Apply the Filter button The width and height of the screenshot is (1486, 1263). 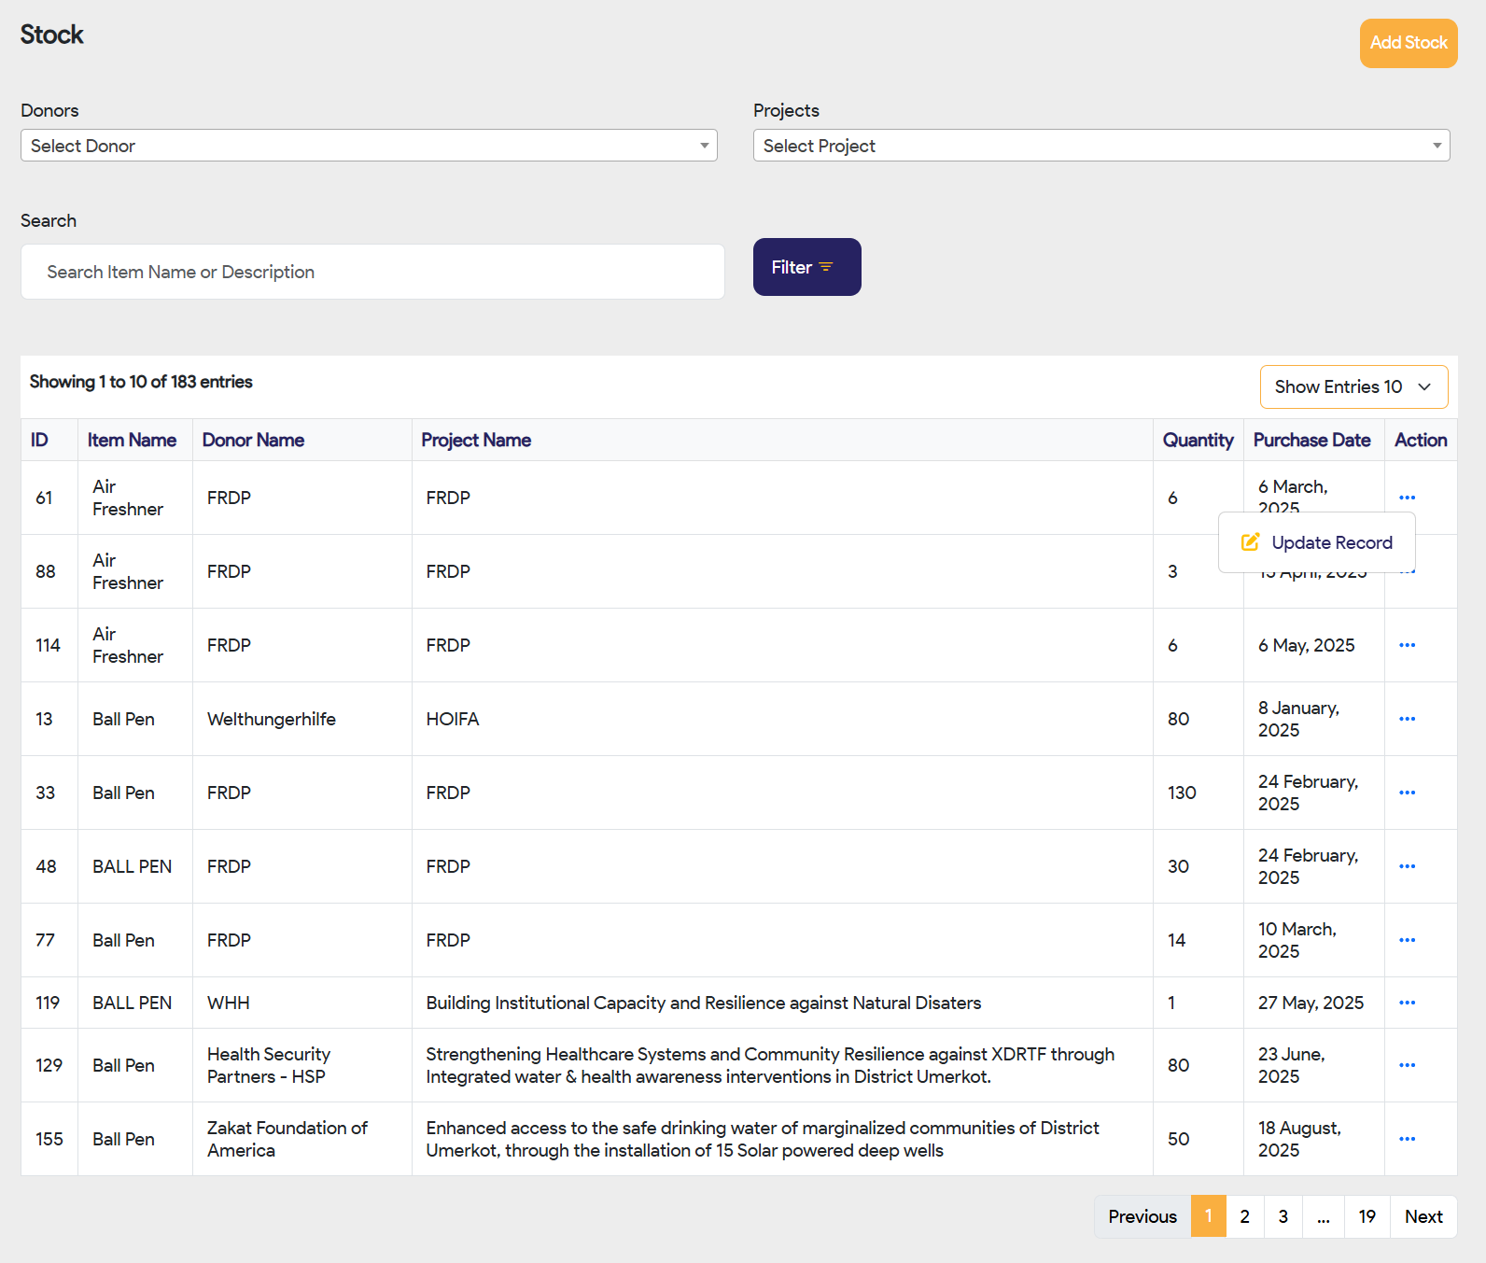pyautogui.click(x=806, y=267)
